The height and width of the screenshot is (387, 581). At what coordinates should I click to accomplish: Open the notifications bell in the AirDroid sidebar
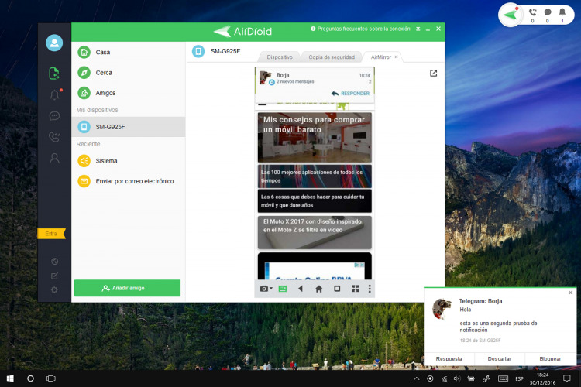54,95
